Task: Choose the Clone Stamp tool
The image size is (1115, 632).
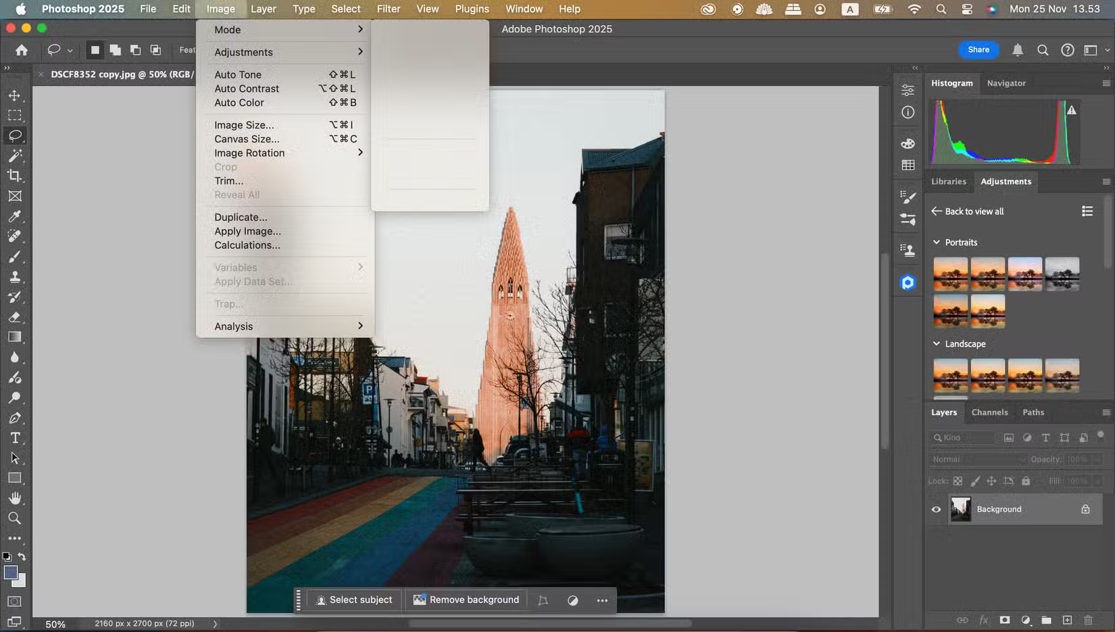Action: 15,276
